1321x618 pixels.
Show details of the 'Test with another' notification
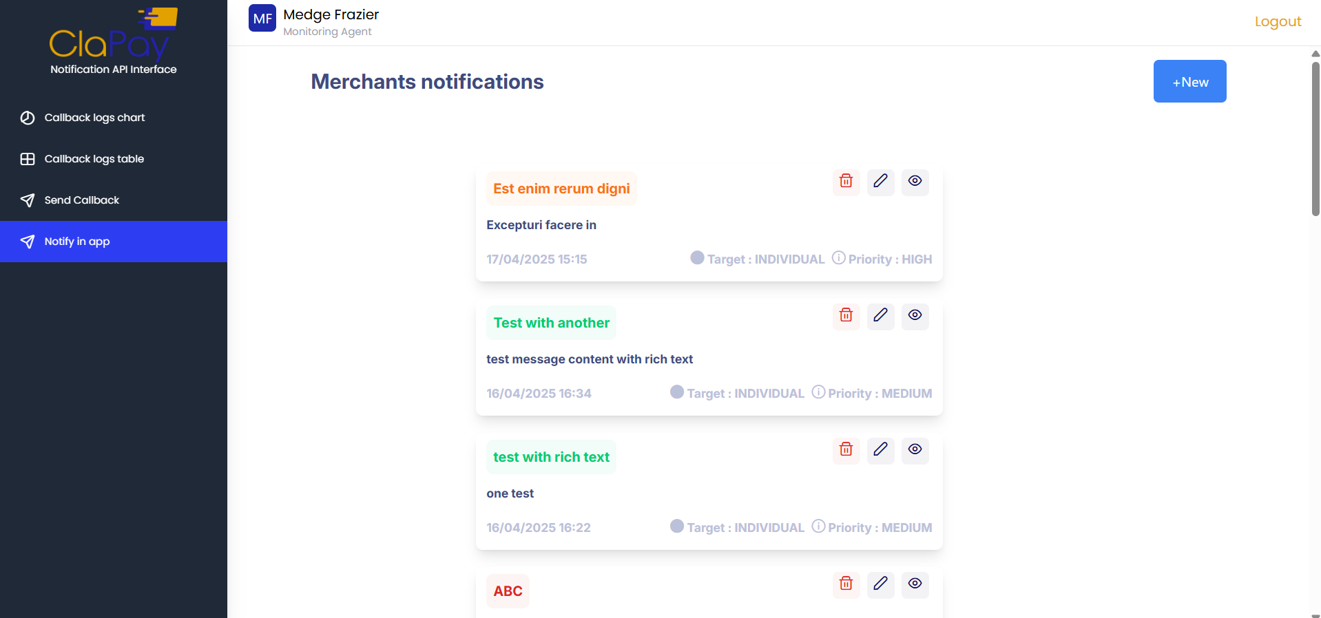click(x=915, y=316)
